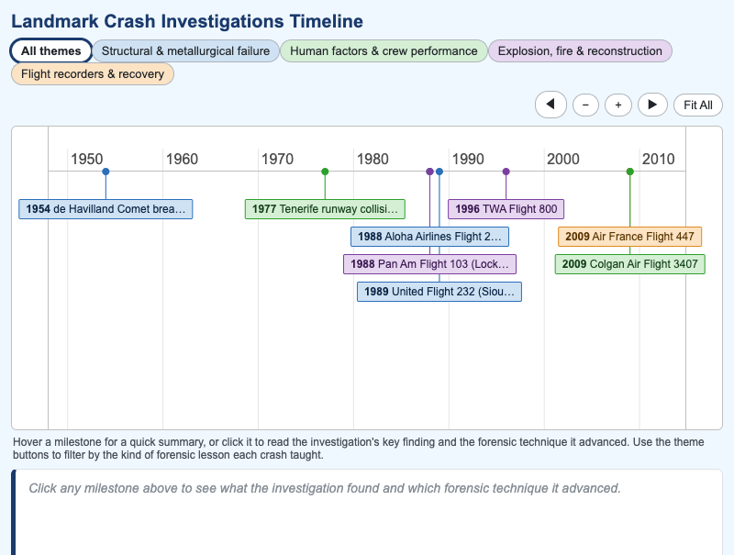The image size is (734, 555).
Task: Filter by Structural & metallurgical failure theme
Action: click(x=186, y=51)
